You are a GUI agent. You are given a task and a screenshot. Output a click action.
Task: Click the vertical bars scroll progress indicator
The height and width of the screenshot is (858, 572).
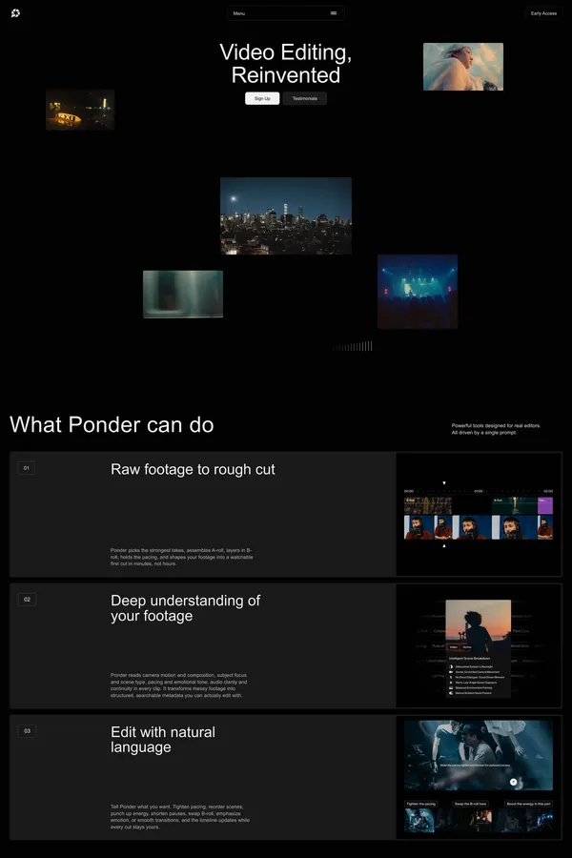click(x=353, y=346)
